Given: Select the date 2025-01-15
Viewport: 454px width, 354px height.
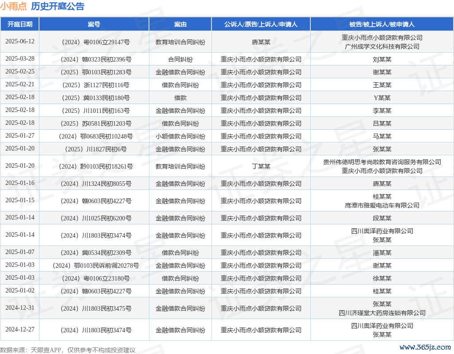Looking at the screenshot, I should (20, 200).
